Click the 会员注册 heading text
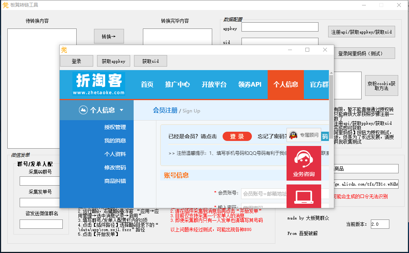 (165, 111)
